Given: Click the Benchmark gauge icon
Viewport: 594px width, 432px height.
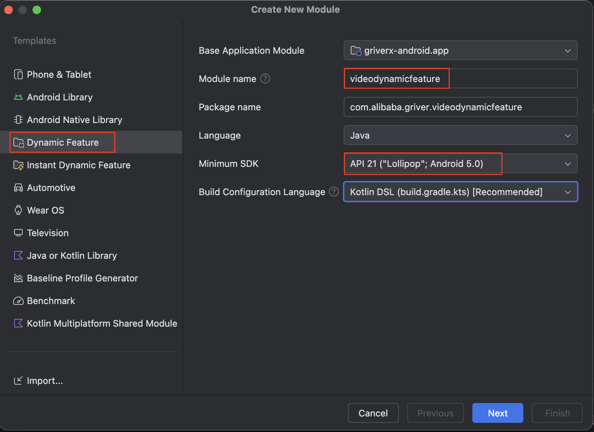Looking at the screenshot, I should tap(18, 301).
